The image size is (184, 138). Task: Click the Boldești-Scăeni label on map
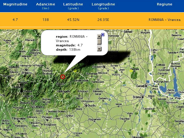[57, 111]
